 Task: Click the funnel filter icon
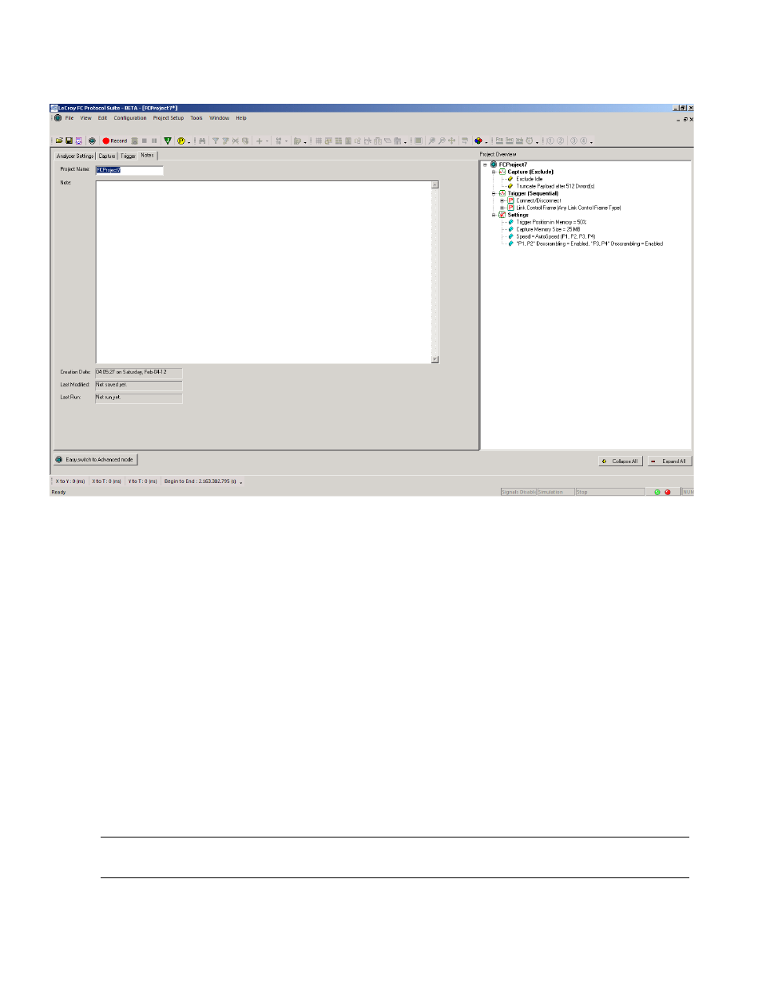216,141
